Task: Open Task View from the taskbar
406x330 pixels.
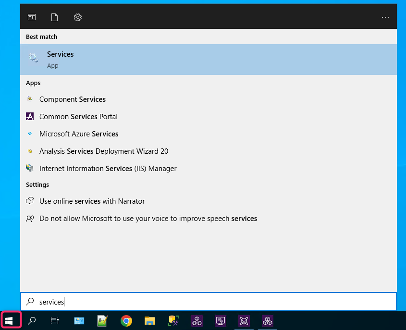Action: 55,321
